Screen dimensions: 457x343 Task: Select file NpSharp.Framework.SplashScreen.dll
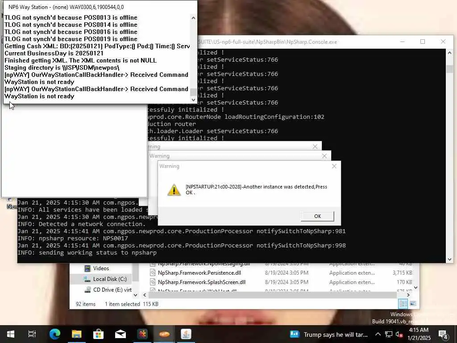pos(201,282)
